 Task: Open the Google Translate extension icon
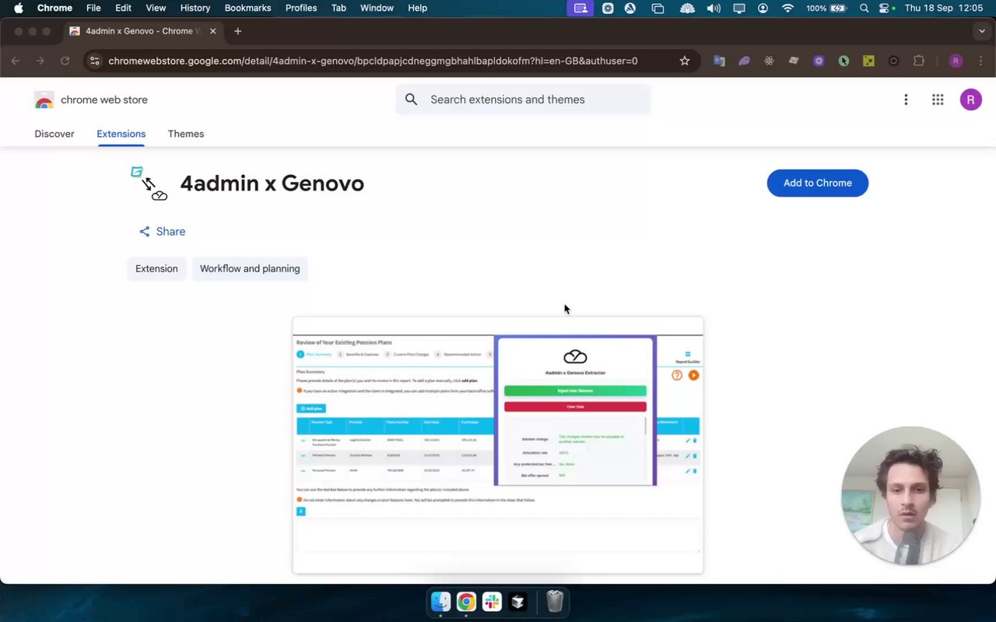point(719,61)
